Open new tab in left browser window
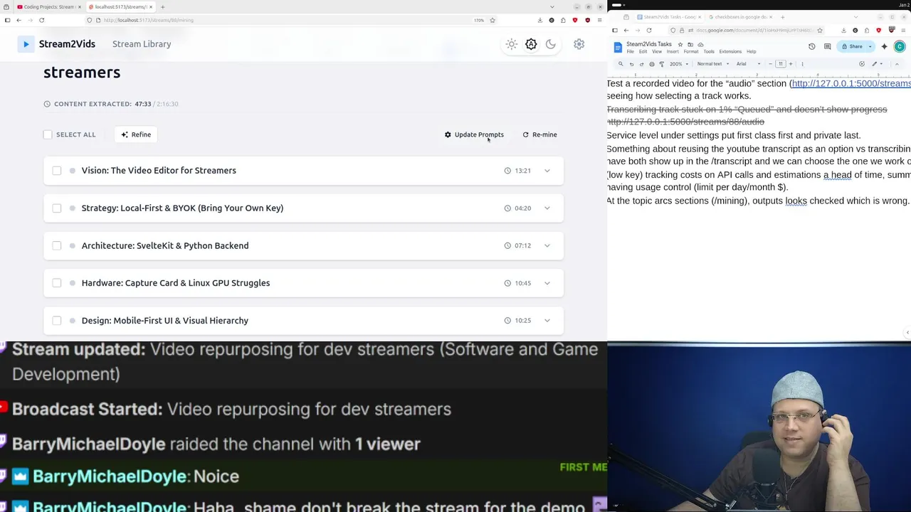This screenshot has height=512, width=911. pos(162,7)
